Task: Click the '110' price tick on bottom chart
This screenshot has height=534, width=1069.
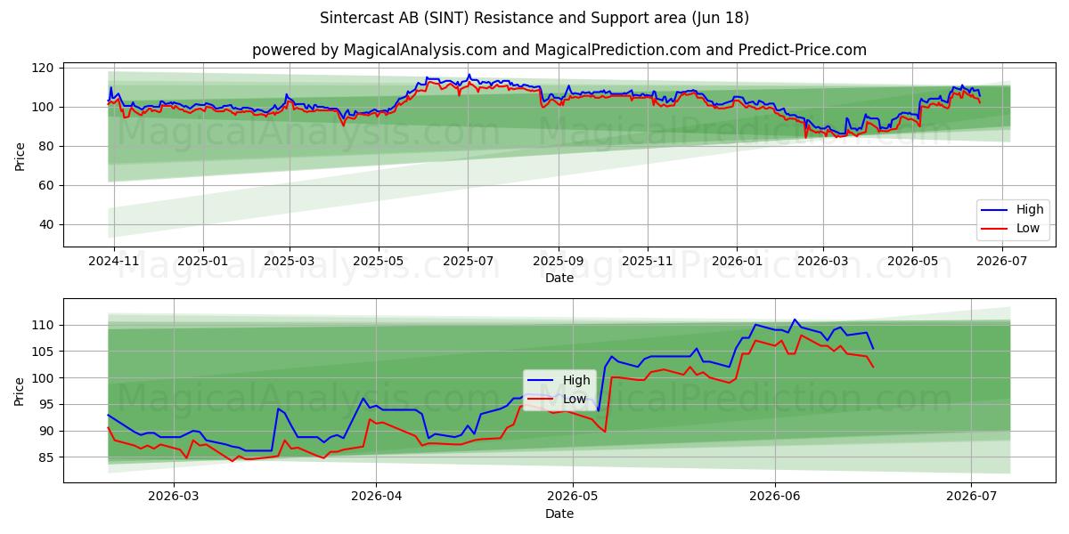Action: (x=45, y=325)
